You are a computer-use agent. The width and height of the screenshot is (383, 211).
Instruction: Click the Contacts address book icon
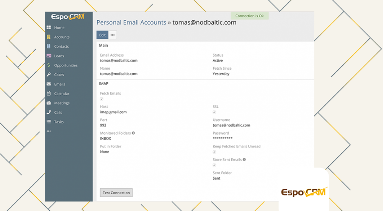(x=49, y=46)
